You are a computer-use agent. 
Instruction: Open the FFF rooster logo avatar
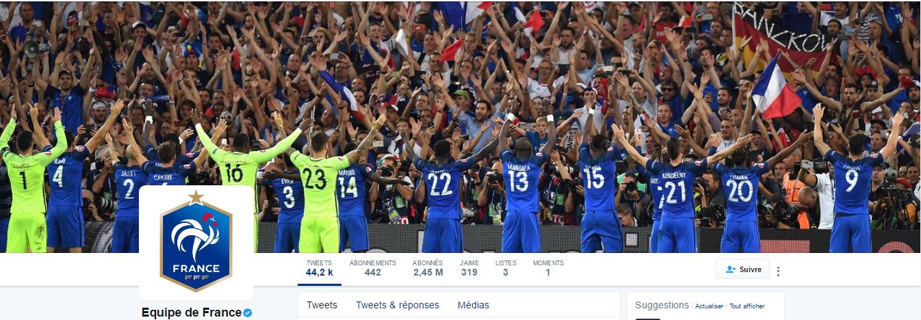pos(196,242)
